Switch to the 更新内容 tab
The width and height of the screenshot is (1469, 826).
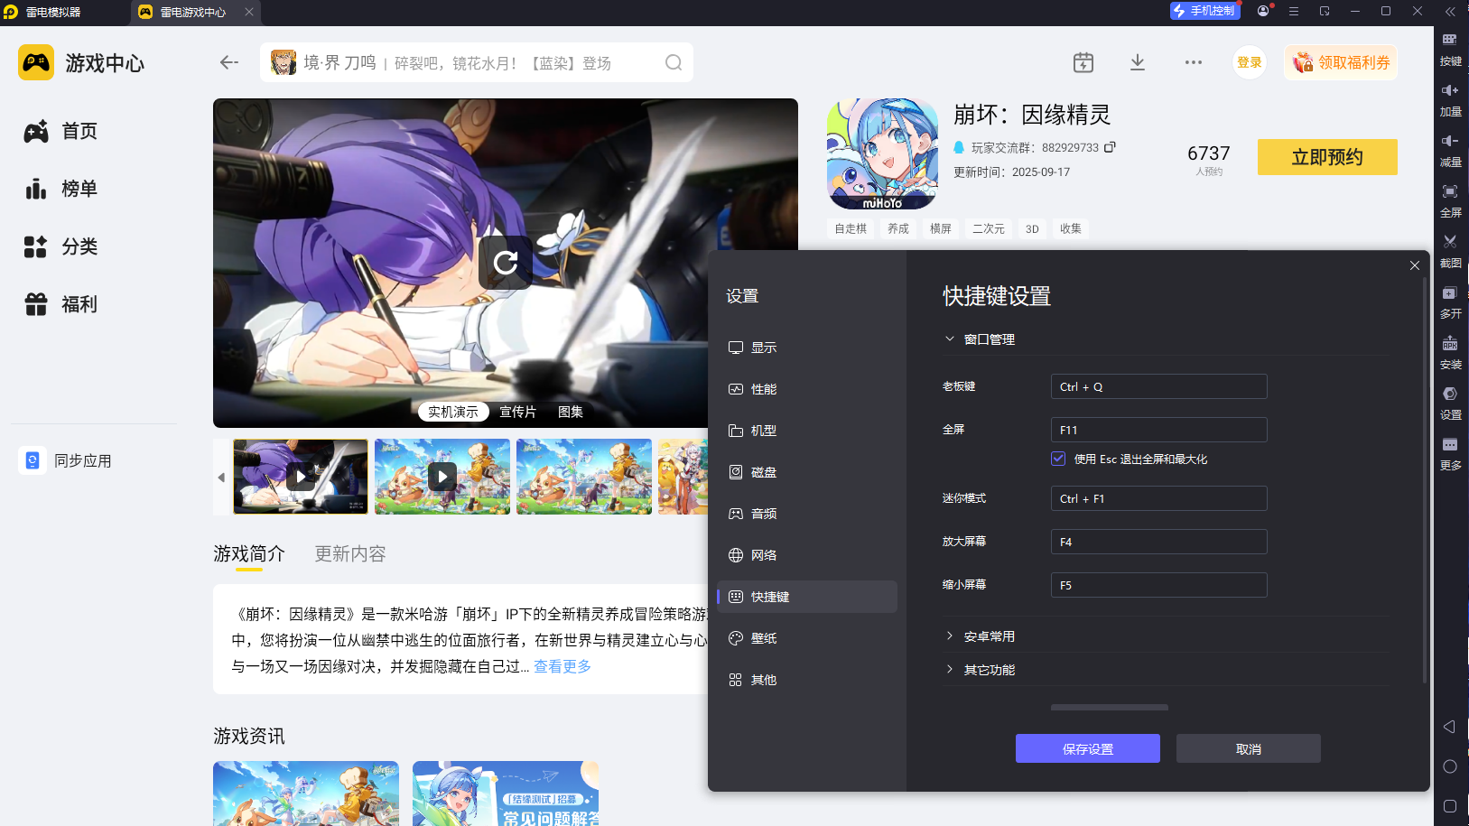tap(349, 553)
